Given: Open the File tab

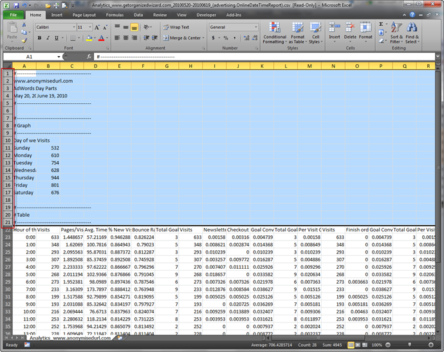Looking at the screenshot, I should click(13, 14).
